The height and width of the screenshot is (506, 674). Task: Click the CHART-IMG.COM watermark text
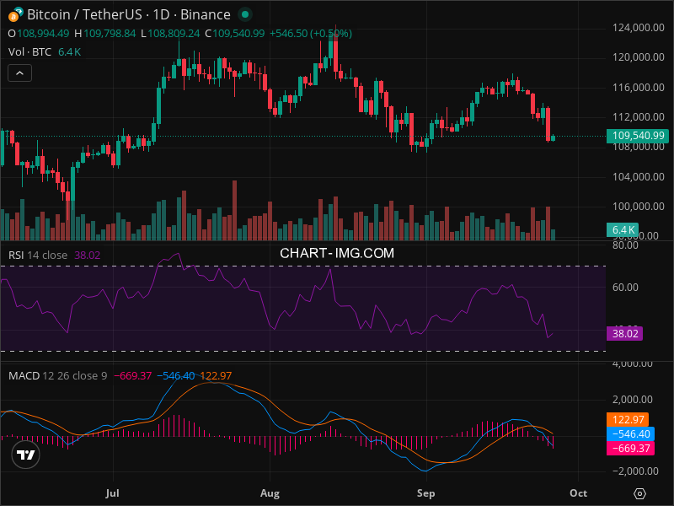coord(337,252)
